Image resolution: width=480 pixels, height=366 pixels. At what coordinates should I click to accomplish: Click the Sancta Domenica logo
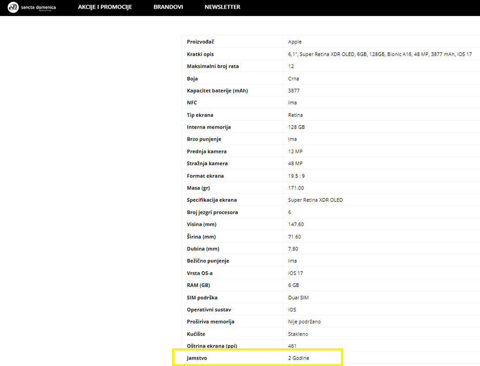32,7
